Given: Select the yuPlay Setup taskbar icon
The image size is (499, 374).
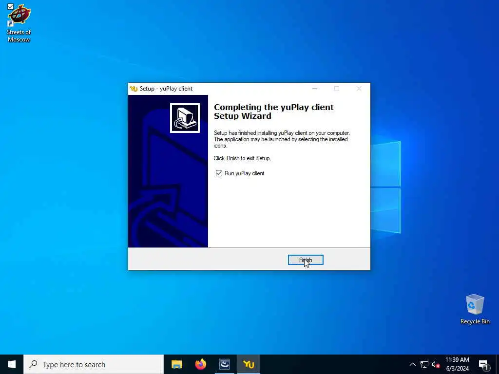Looking at the screenshot, I should [249, 364].
